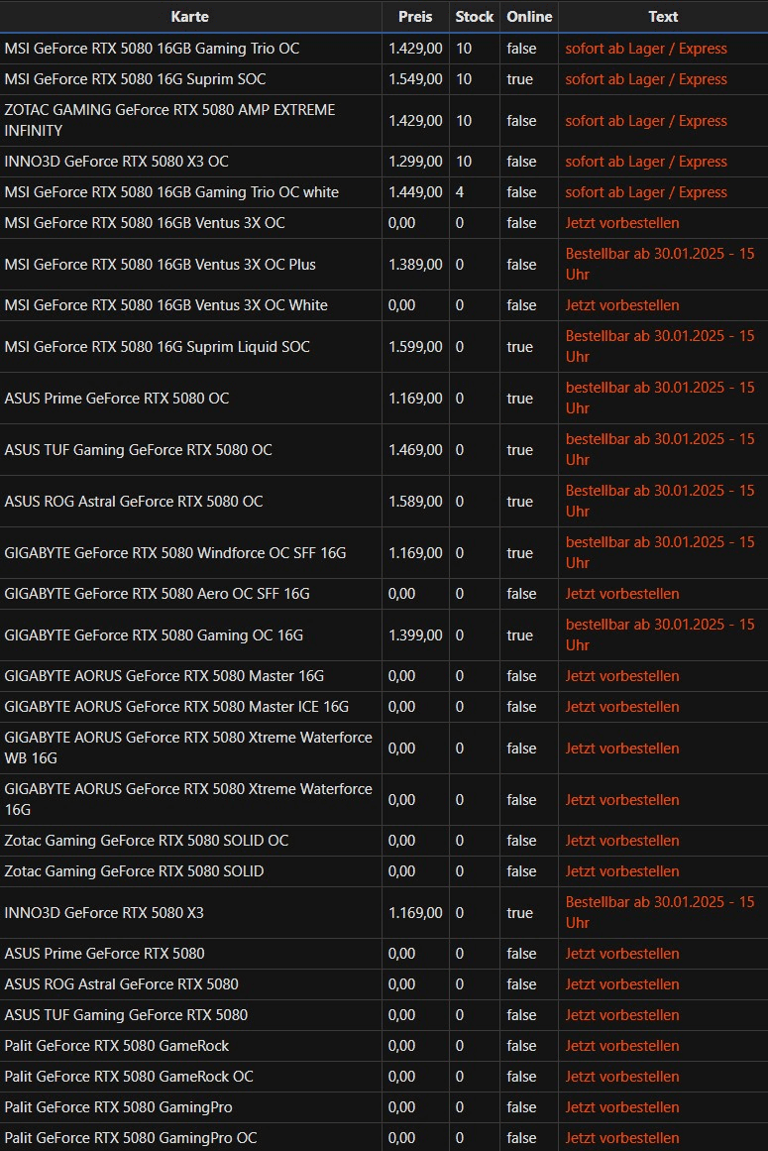Select MSI RTX 5080 Ventus 3X OC White
768x1151 pixels.
coord(165,305)
